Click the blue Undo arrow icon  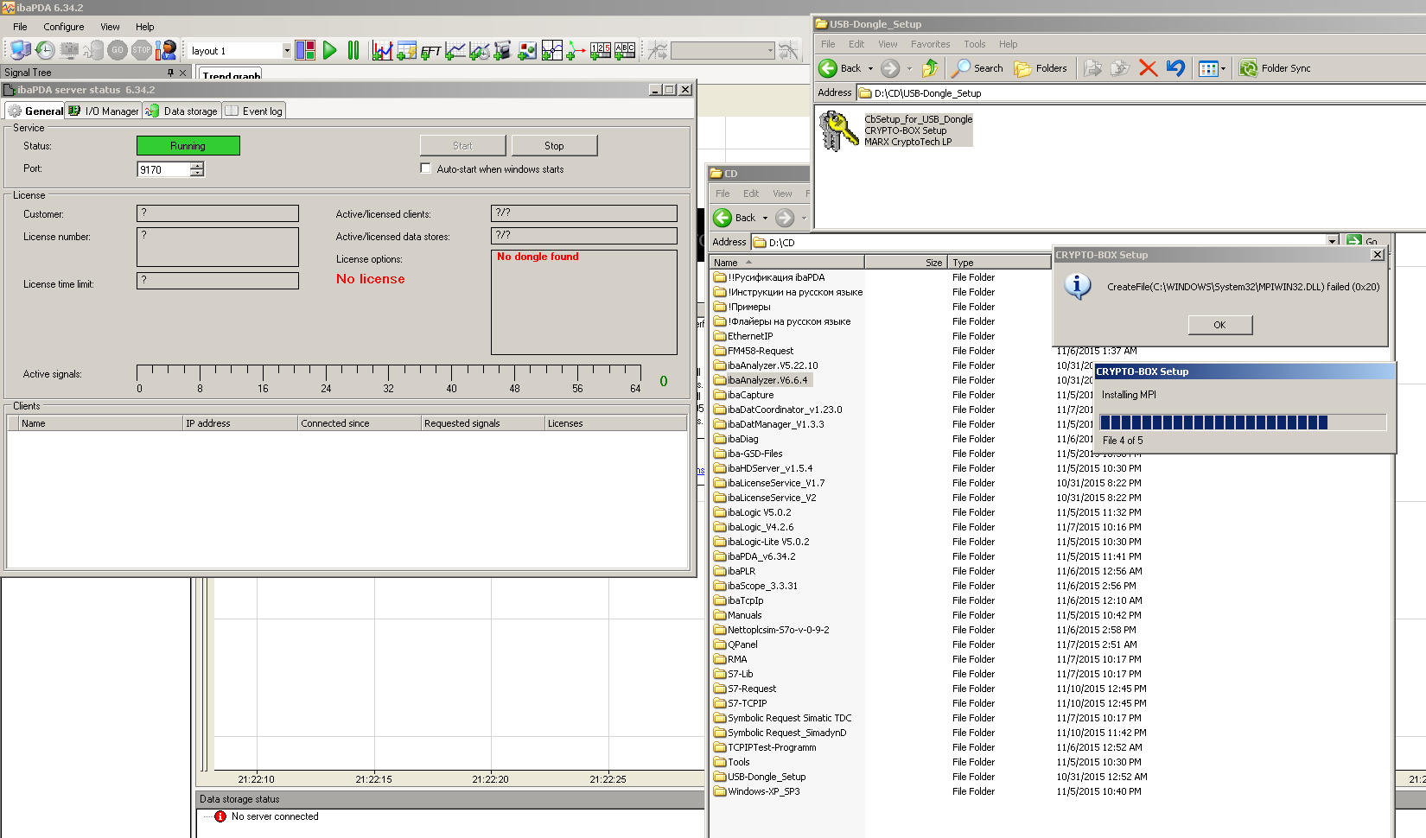pos(1175,68)
